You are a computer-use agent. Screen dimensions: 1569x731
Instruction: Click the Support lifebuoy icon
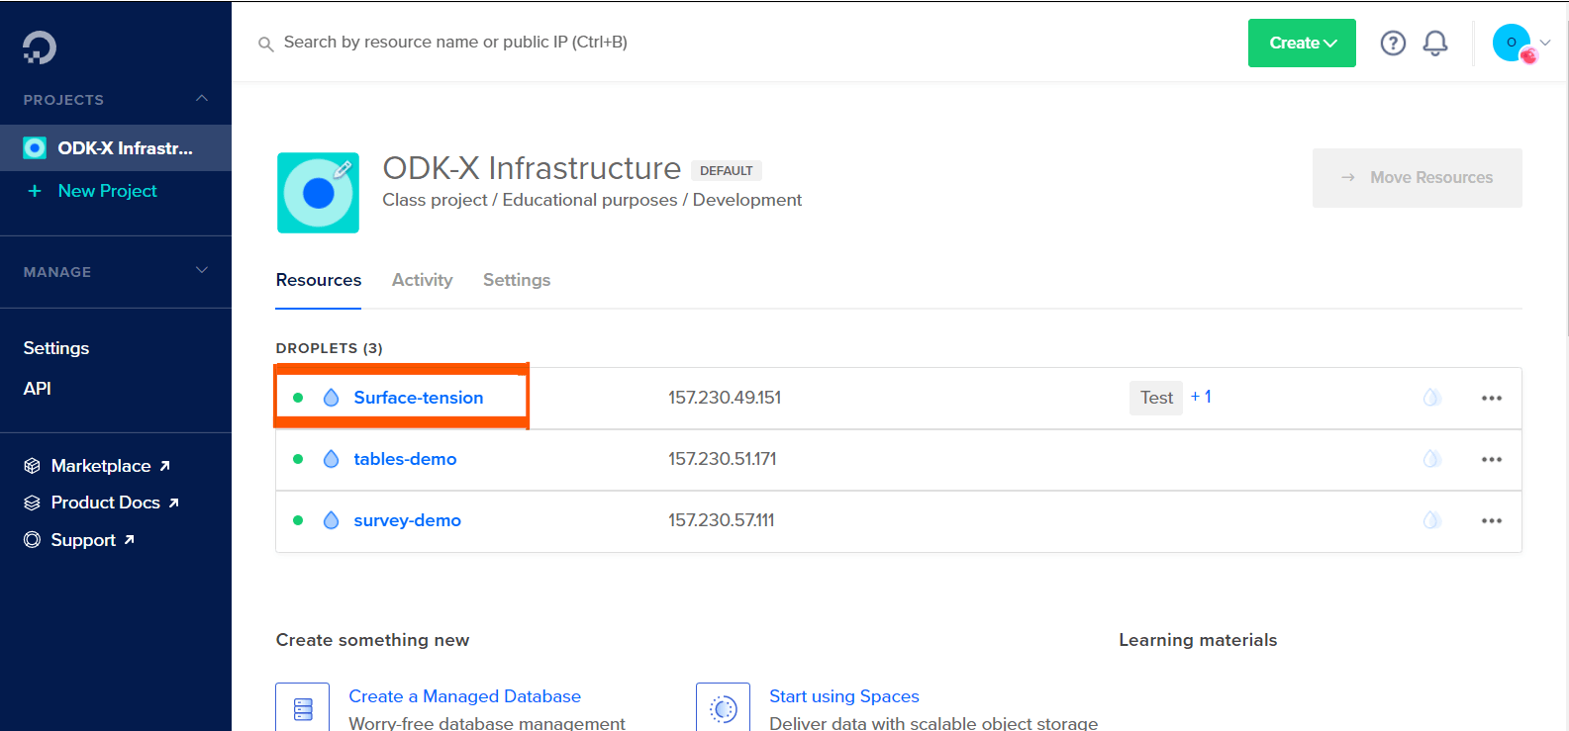(x=33, y=540)
